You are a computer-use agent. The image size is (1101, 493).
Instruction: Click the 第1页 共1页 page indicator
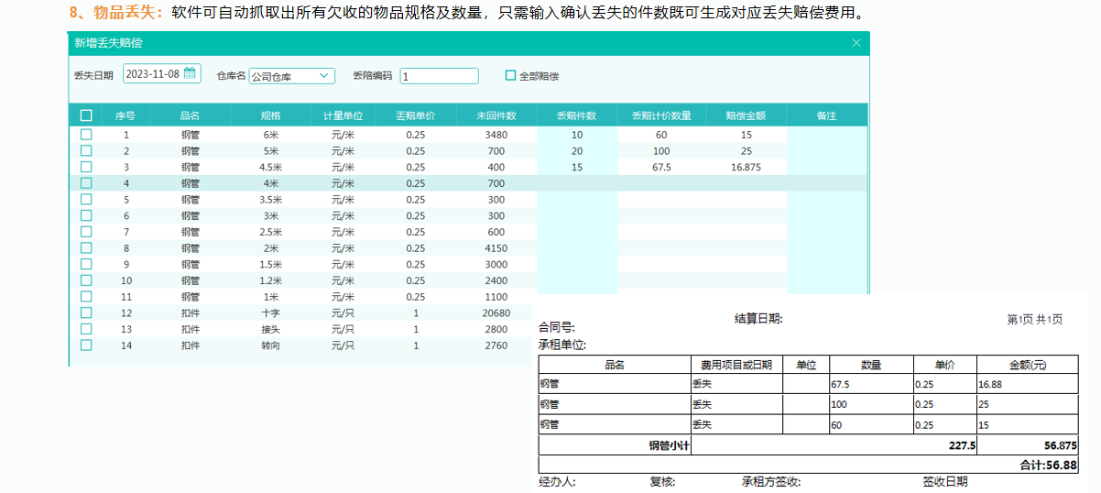[x=1034, y=320]
